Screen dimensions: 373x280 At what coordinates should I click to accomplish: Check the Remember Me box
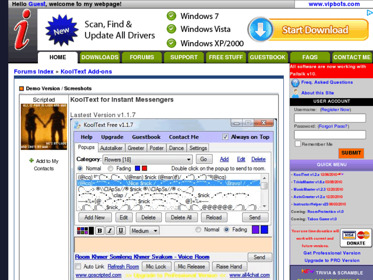point(298,144)
